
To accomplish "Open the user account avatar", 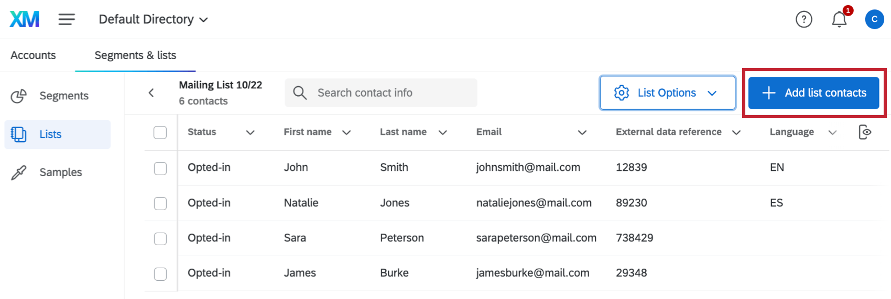I will (874, 19).
